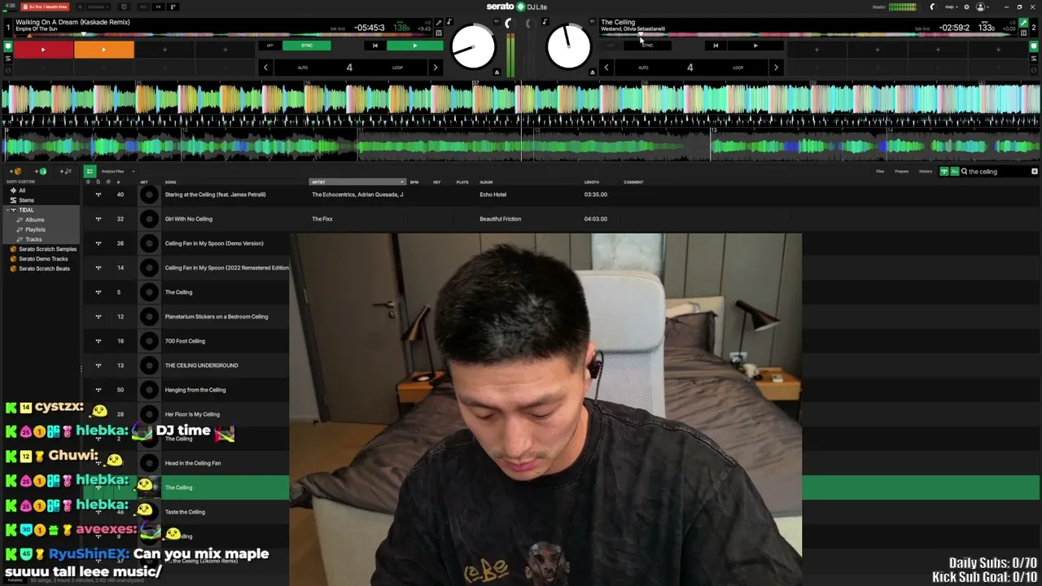Add a new smart crate

click(x=41, y=172)
